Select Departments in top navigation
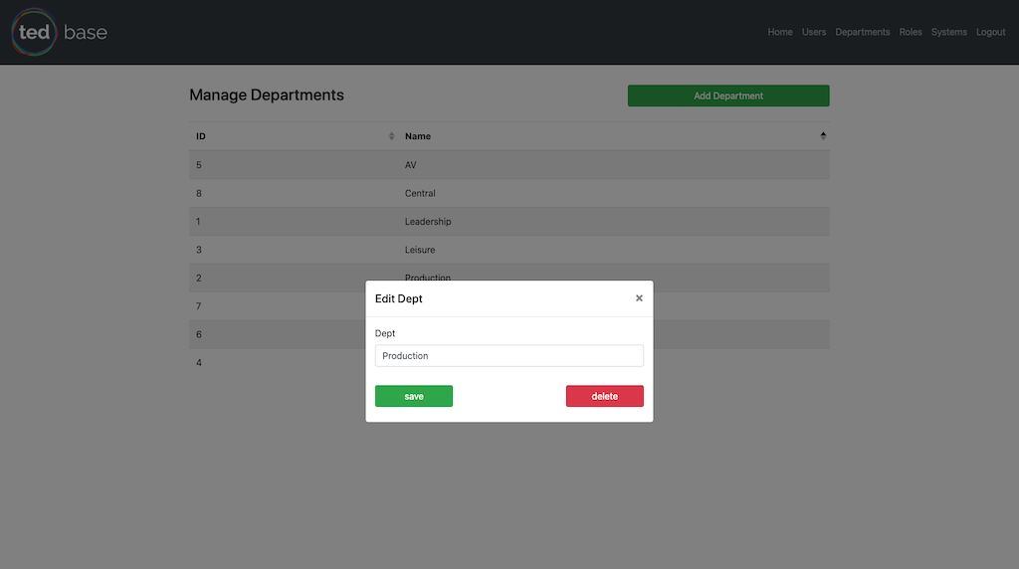 click(862, 32)
